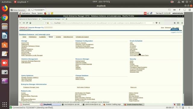The width and height of the screenshot is (193, 109).
Task: Click the browser address bar
Action: tap(98, 23)
